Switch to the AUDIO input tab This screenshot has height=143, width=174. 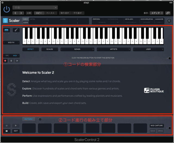pyautogui.click(x=26, y=22)
